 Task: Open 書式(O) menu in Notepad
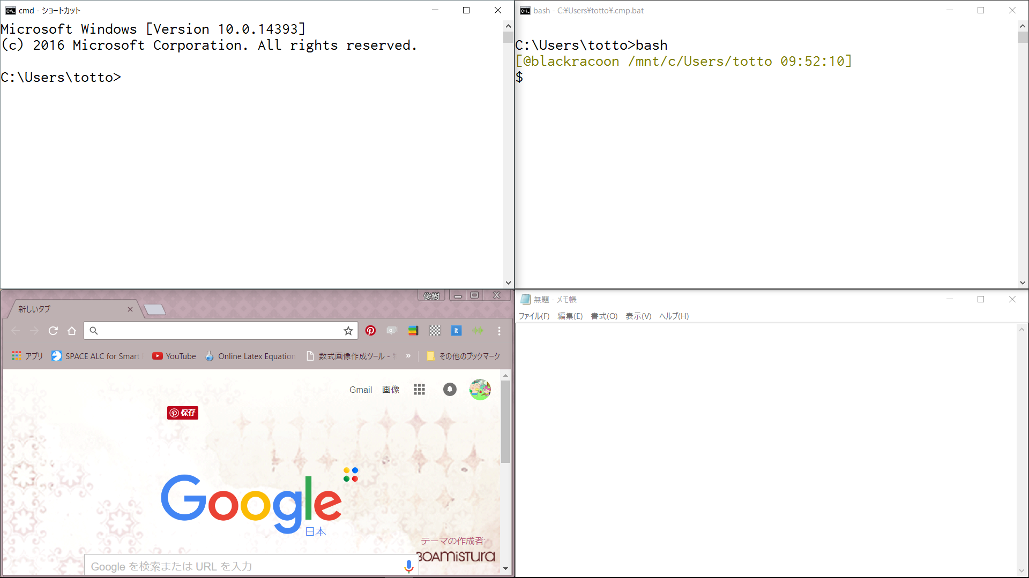click(x=604, y=316)
